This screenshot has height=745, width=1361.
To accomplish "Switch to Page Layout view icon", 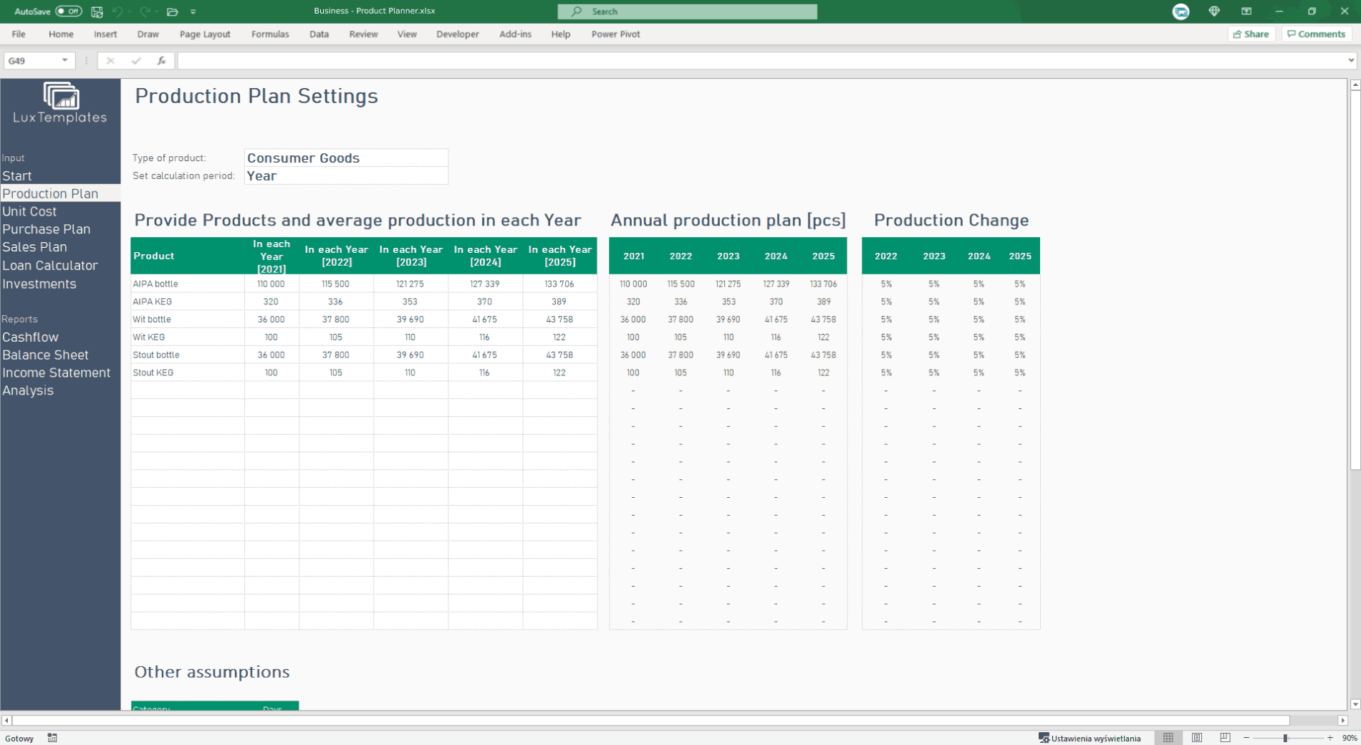I will click(1197, 738).
